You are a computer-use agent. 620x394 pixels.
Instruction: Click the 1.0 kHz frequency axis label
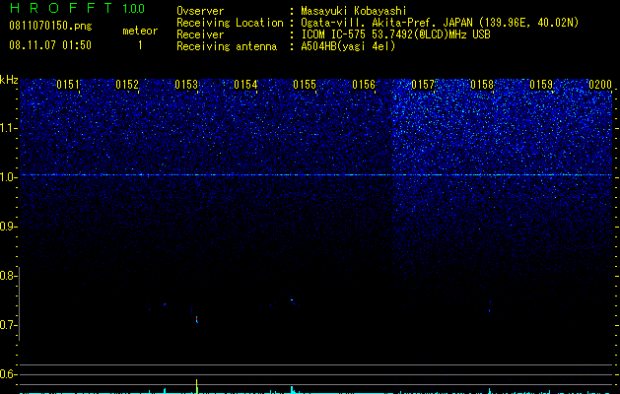pyautogui.click(x=8, y=176)
